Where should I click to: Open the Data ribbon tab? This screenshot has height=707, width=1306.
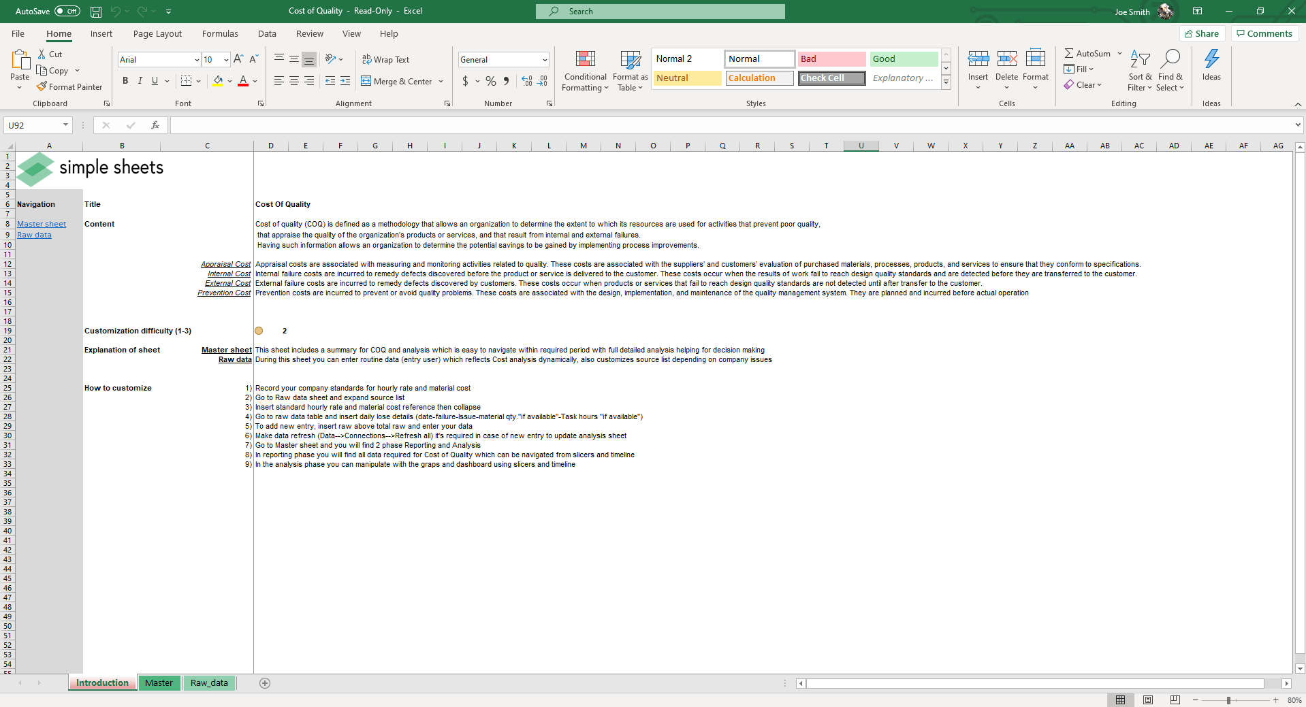click(267, 33)
